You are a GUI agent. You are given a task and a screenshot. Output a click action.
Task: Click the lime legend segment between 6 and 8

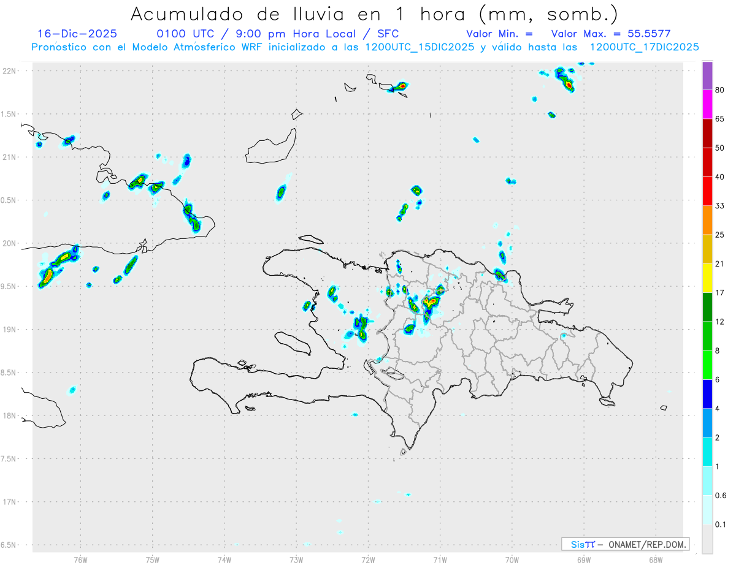point(707,365)
